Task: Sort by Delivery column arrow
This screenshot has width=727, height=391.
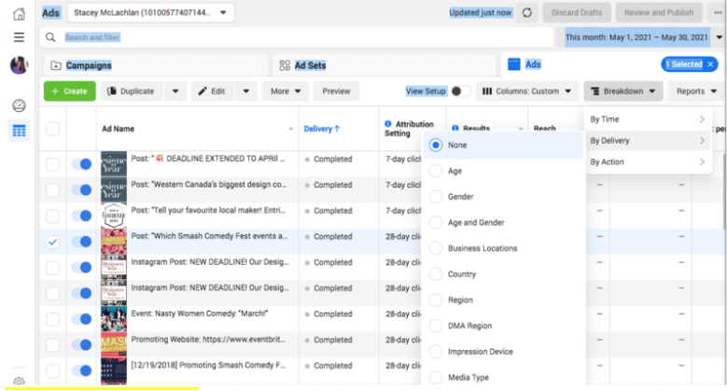Action: (337, 129)
